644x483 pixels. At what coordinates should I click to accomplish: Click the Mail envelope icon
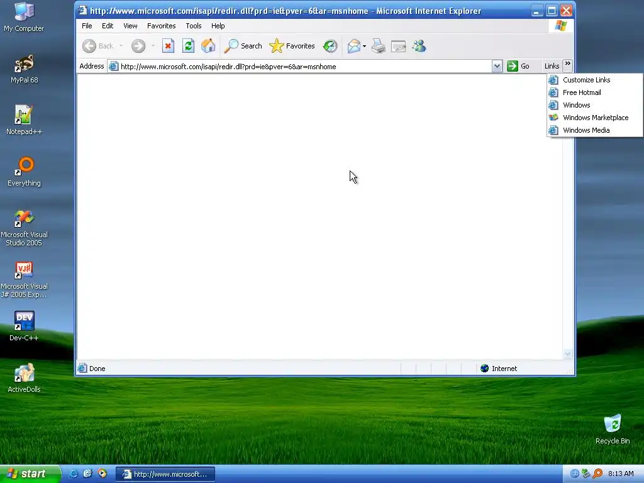(x=353, y=46)
